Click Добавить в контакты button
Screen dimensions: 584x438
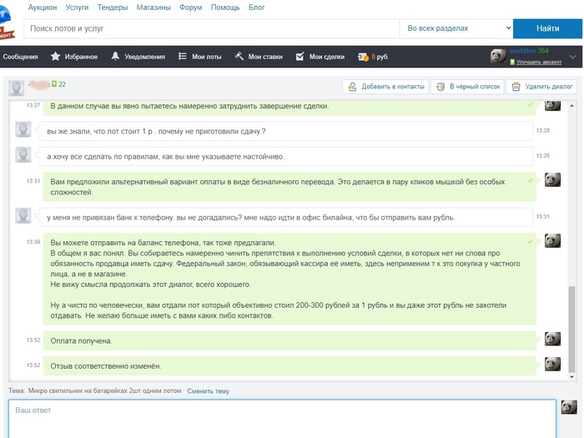pos(385,86)
